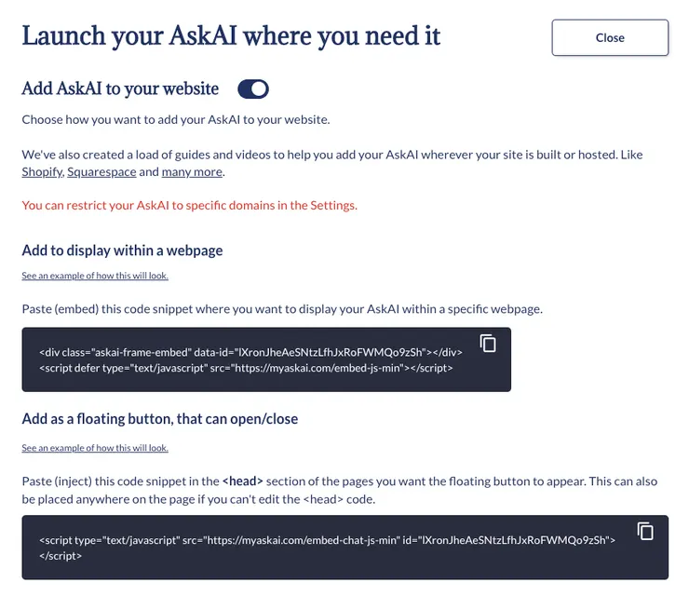Click inside the askai-frame-embed code block text
Viewport: 689px width, 596px height.
(x=251, y=360)
